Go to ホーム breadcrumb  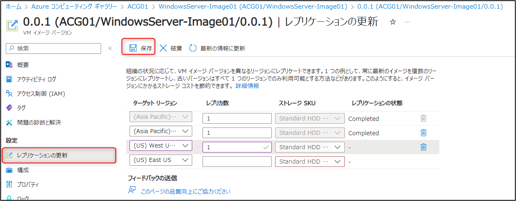pyautogui.click(x=13, y=7)
